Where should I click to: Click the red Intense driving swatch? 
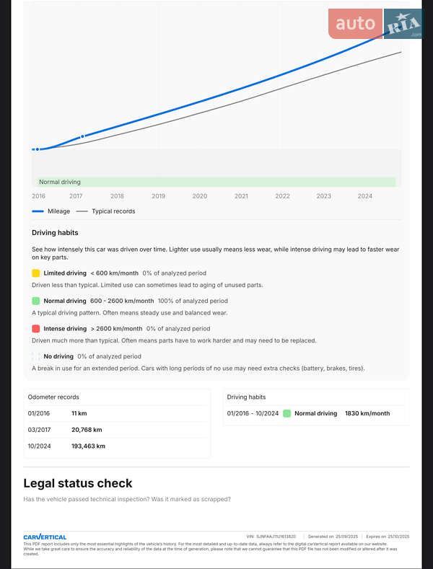pos(36,328)
